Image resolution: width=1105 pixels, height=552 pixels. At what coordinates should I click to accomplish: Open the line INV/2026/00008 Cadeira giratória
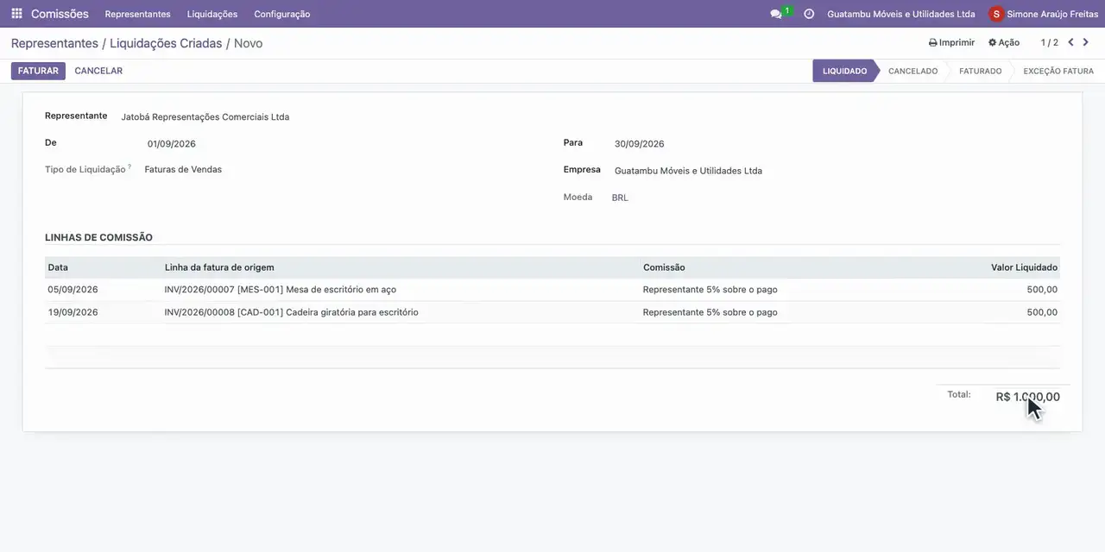coord(291,312)
